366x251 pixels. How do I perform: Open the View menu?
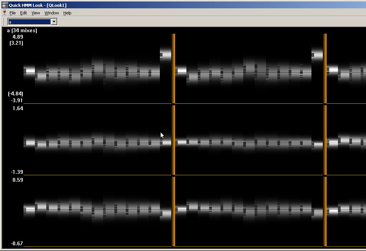click(36, 13)
